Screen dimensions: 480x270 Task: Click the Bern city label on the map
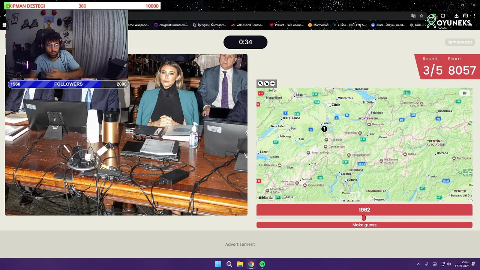(294, 129)
